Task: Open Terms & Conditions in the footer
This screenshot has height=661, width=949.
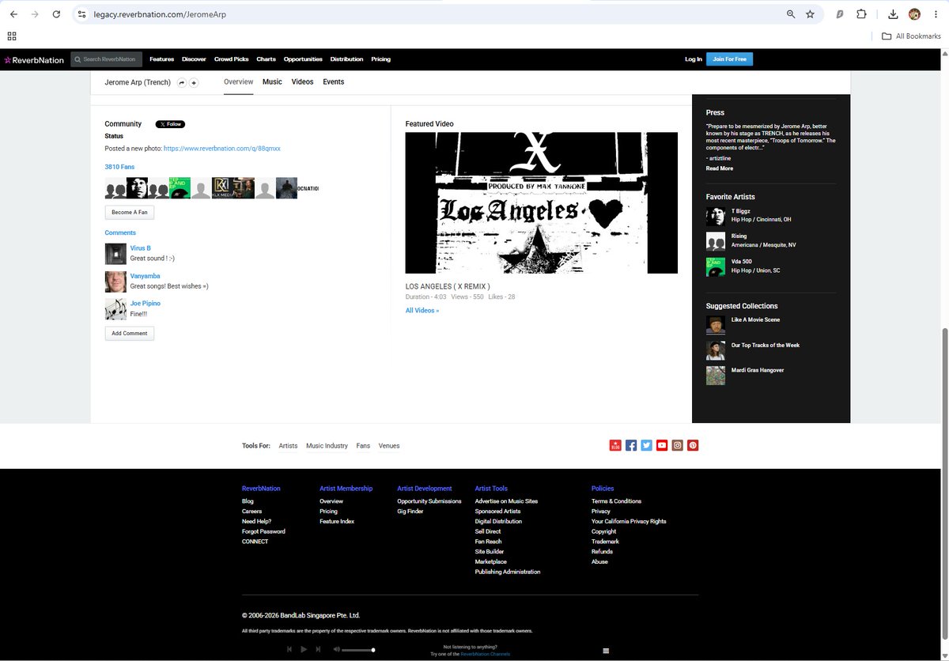Action: tap(616, 501)
